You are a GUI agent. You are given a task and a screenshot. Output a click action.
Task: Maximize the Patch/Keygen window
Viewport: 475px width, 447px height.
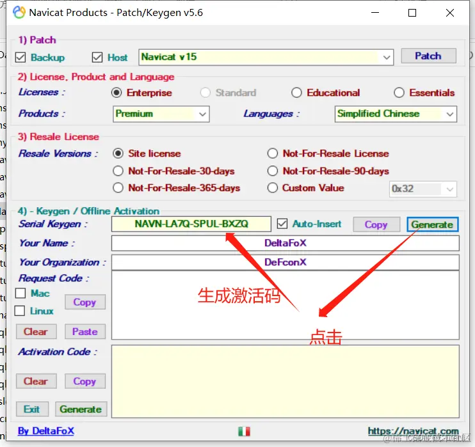(412, 13)
